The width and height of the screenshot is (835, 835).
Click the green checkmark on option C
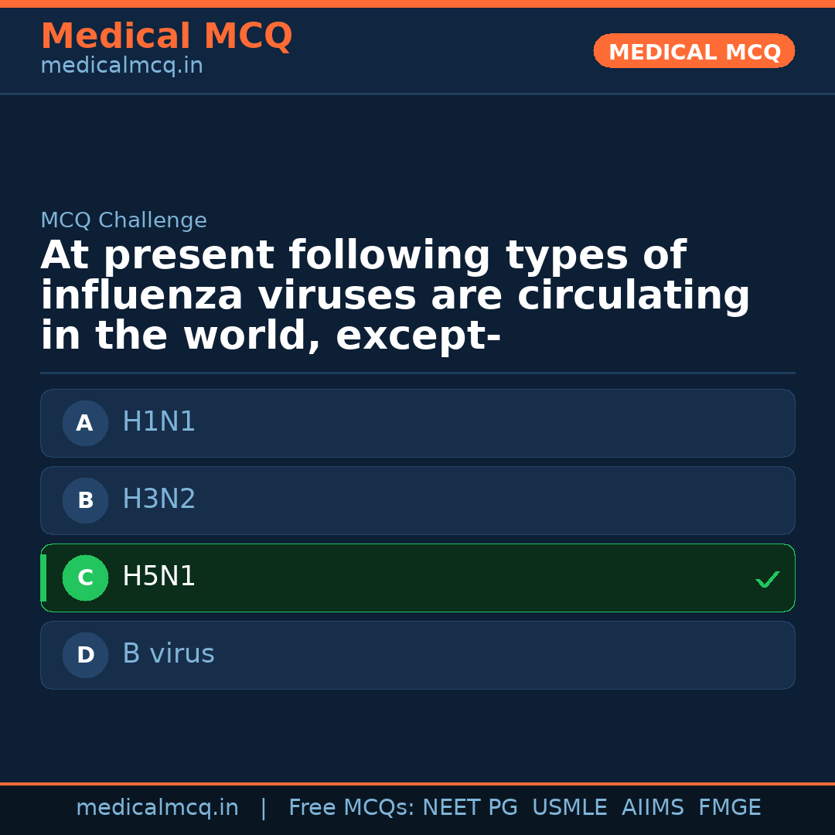pos(767,579)
